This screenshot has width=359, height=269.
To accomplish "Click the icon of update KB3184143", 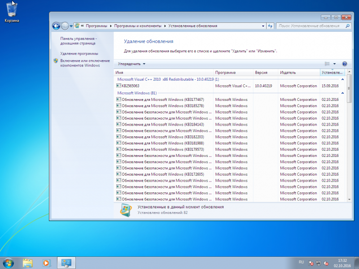I will pos(118,124).
